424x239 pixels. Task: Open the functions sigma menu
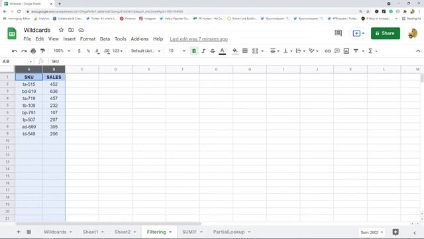coord(372,51)
